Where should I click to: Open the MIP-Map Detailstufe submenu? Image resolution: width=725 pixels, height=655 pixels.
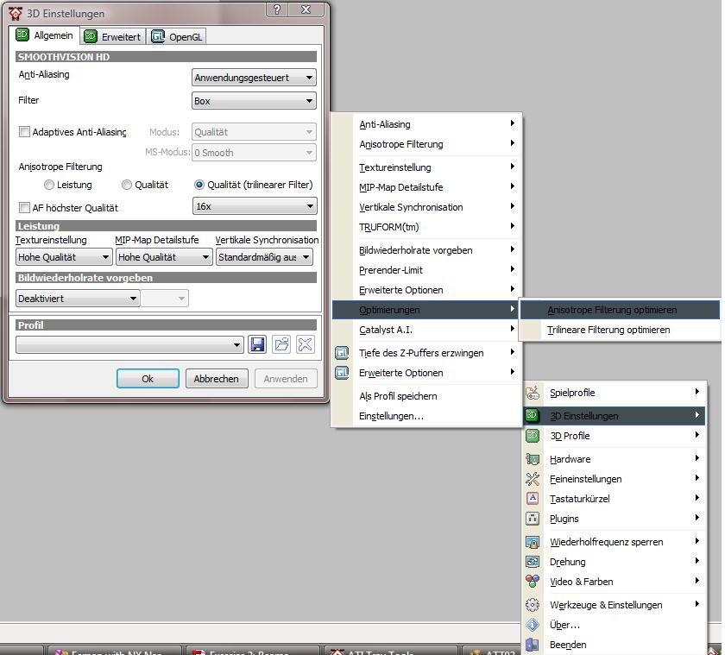(x=427, y=187)
